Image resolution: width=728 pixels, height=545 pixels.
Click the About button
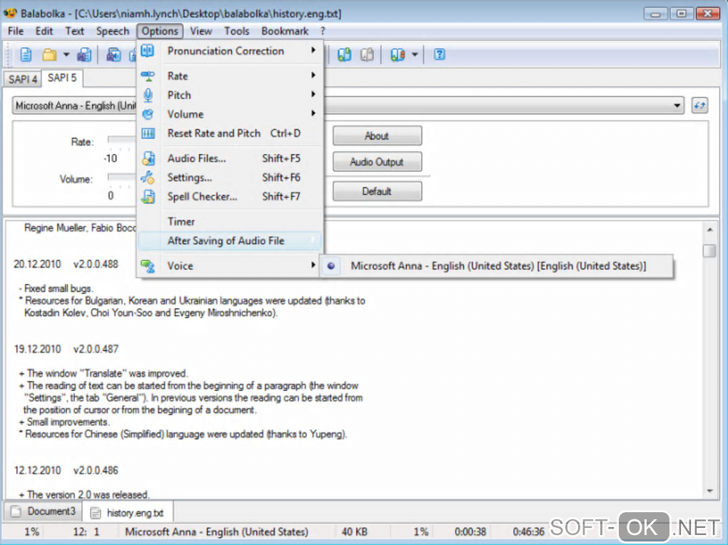(x=377, y=136)
